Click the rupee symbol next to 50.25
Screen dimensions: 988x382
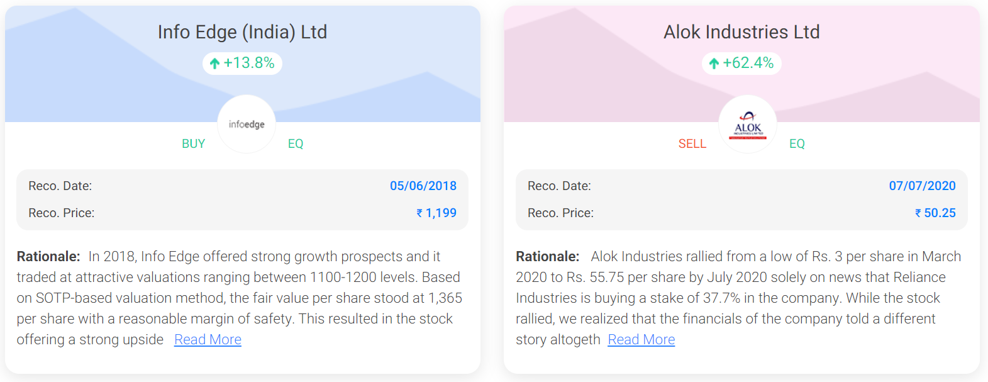[x=918, y=213]
